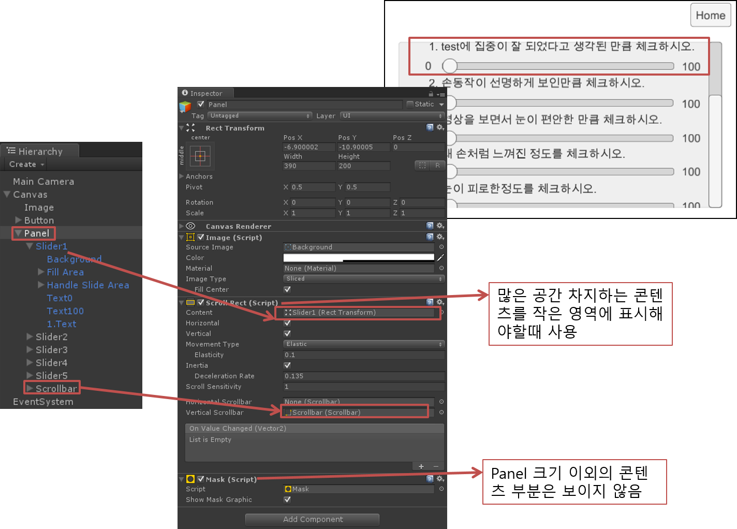
Task: Toggle Horizontal scrolling checkbox
Action: coord(287,323)
